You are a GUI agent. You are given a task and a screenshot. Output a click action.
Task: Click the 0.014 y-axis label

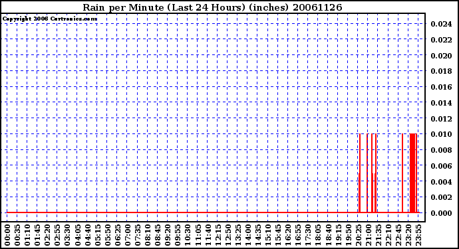(x=441, y=103)
